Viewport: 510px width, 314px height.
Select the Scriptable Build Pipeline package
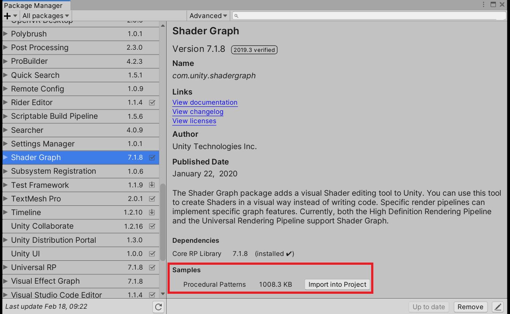tap(81, 116)
